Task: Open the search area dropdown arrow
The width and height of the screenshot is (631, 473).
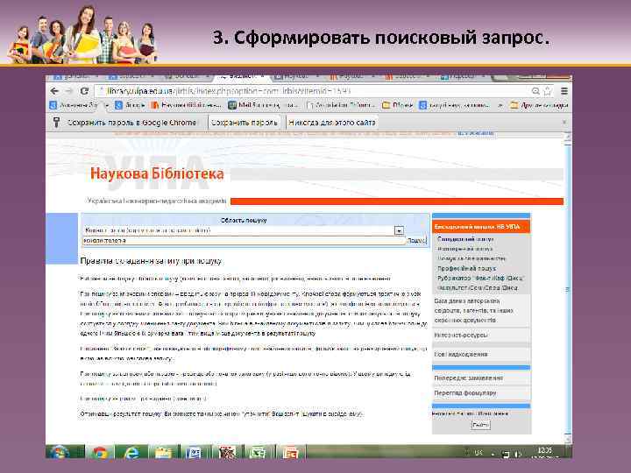Action: click(399, 231)
